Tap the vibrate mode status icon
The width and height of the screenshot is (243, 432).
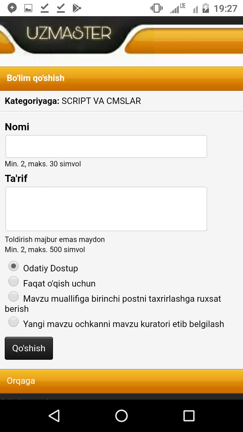pyautogui.click(x=157, y=8)
